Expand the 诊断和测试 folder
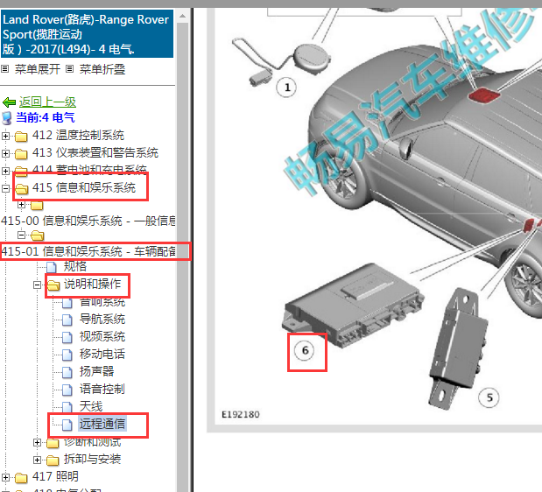Screen dimensions: 542x492 point(38,442)
